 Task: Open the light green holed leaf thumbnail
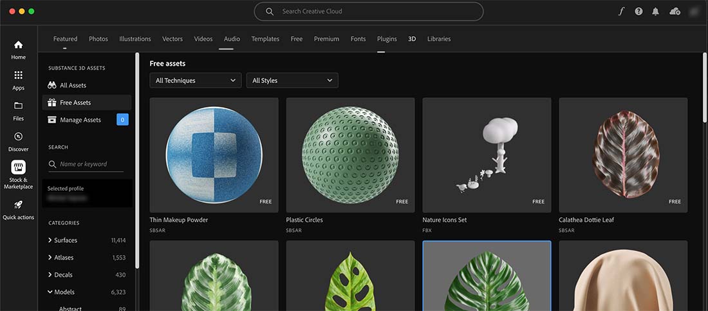pyautogui.click(x=350, y=276)
